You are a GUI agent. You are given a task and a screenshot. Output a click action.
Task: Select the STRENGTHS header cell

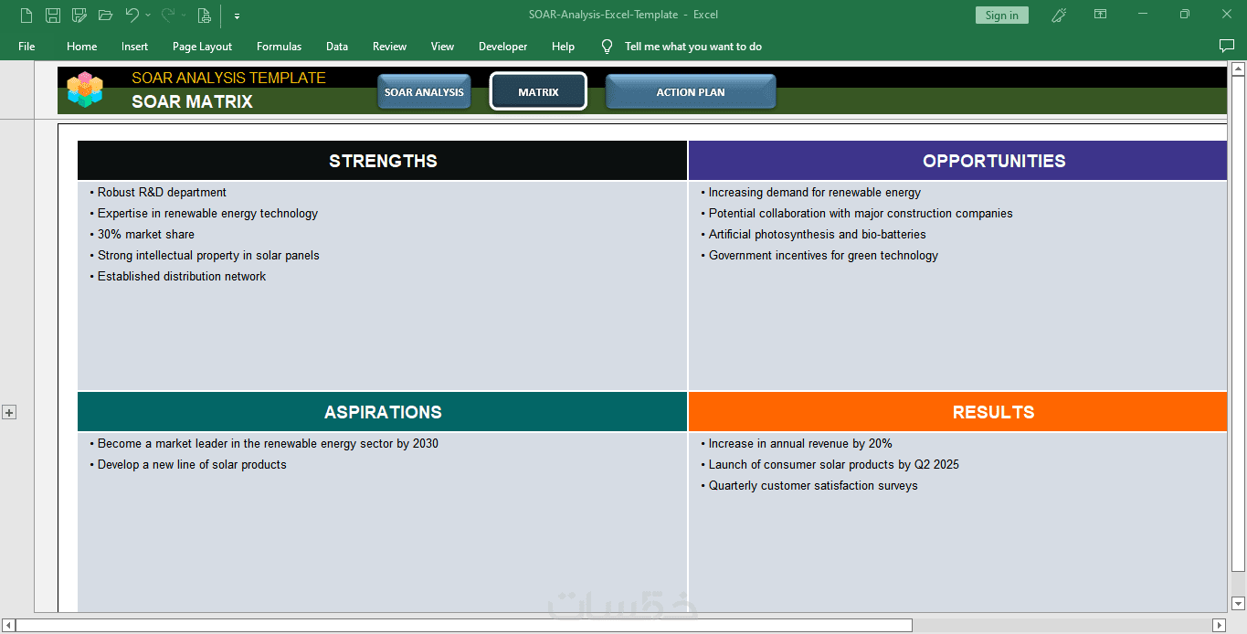pos(383,161)
